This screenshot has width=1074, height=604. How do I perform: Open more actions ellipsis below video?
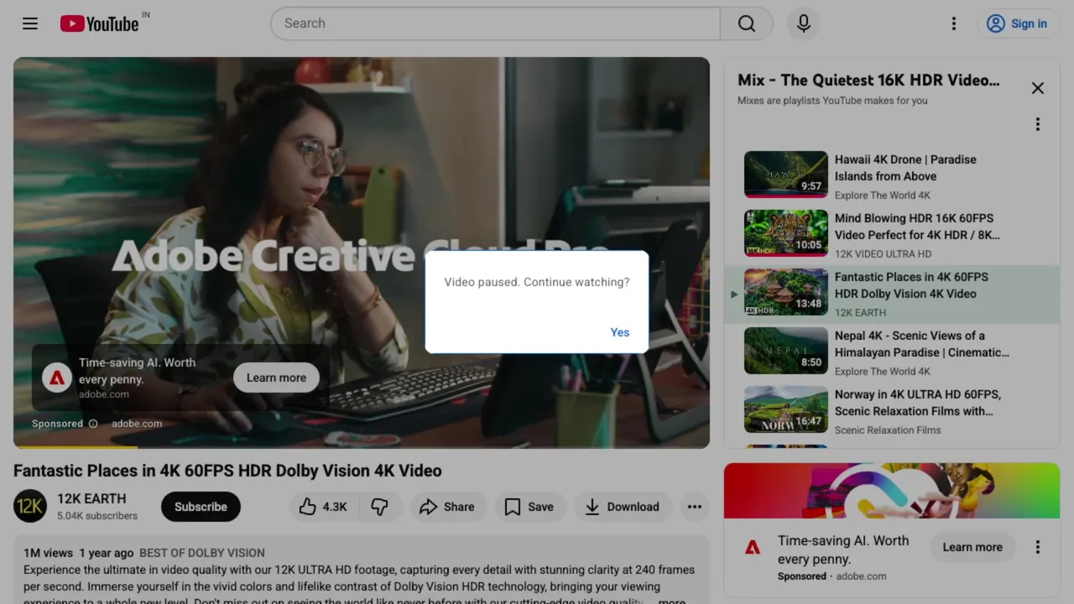pos(695,507)
